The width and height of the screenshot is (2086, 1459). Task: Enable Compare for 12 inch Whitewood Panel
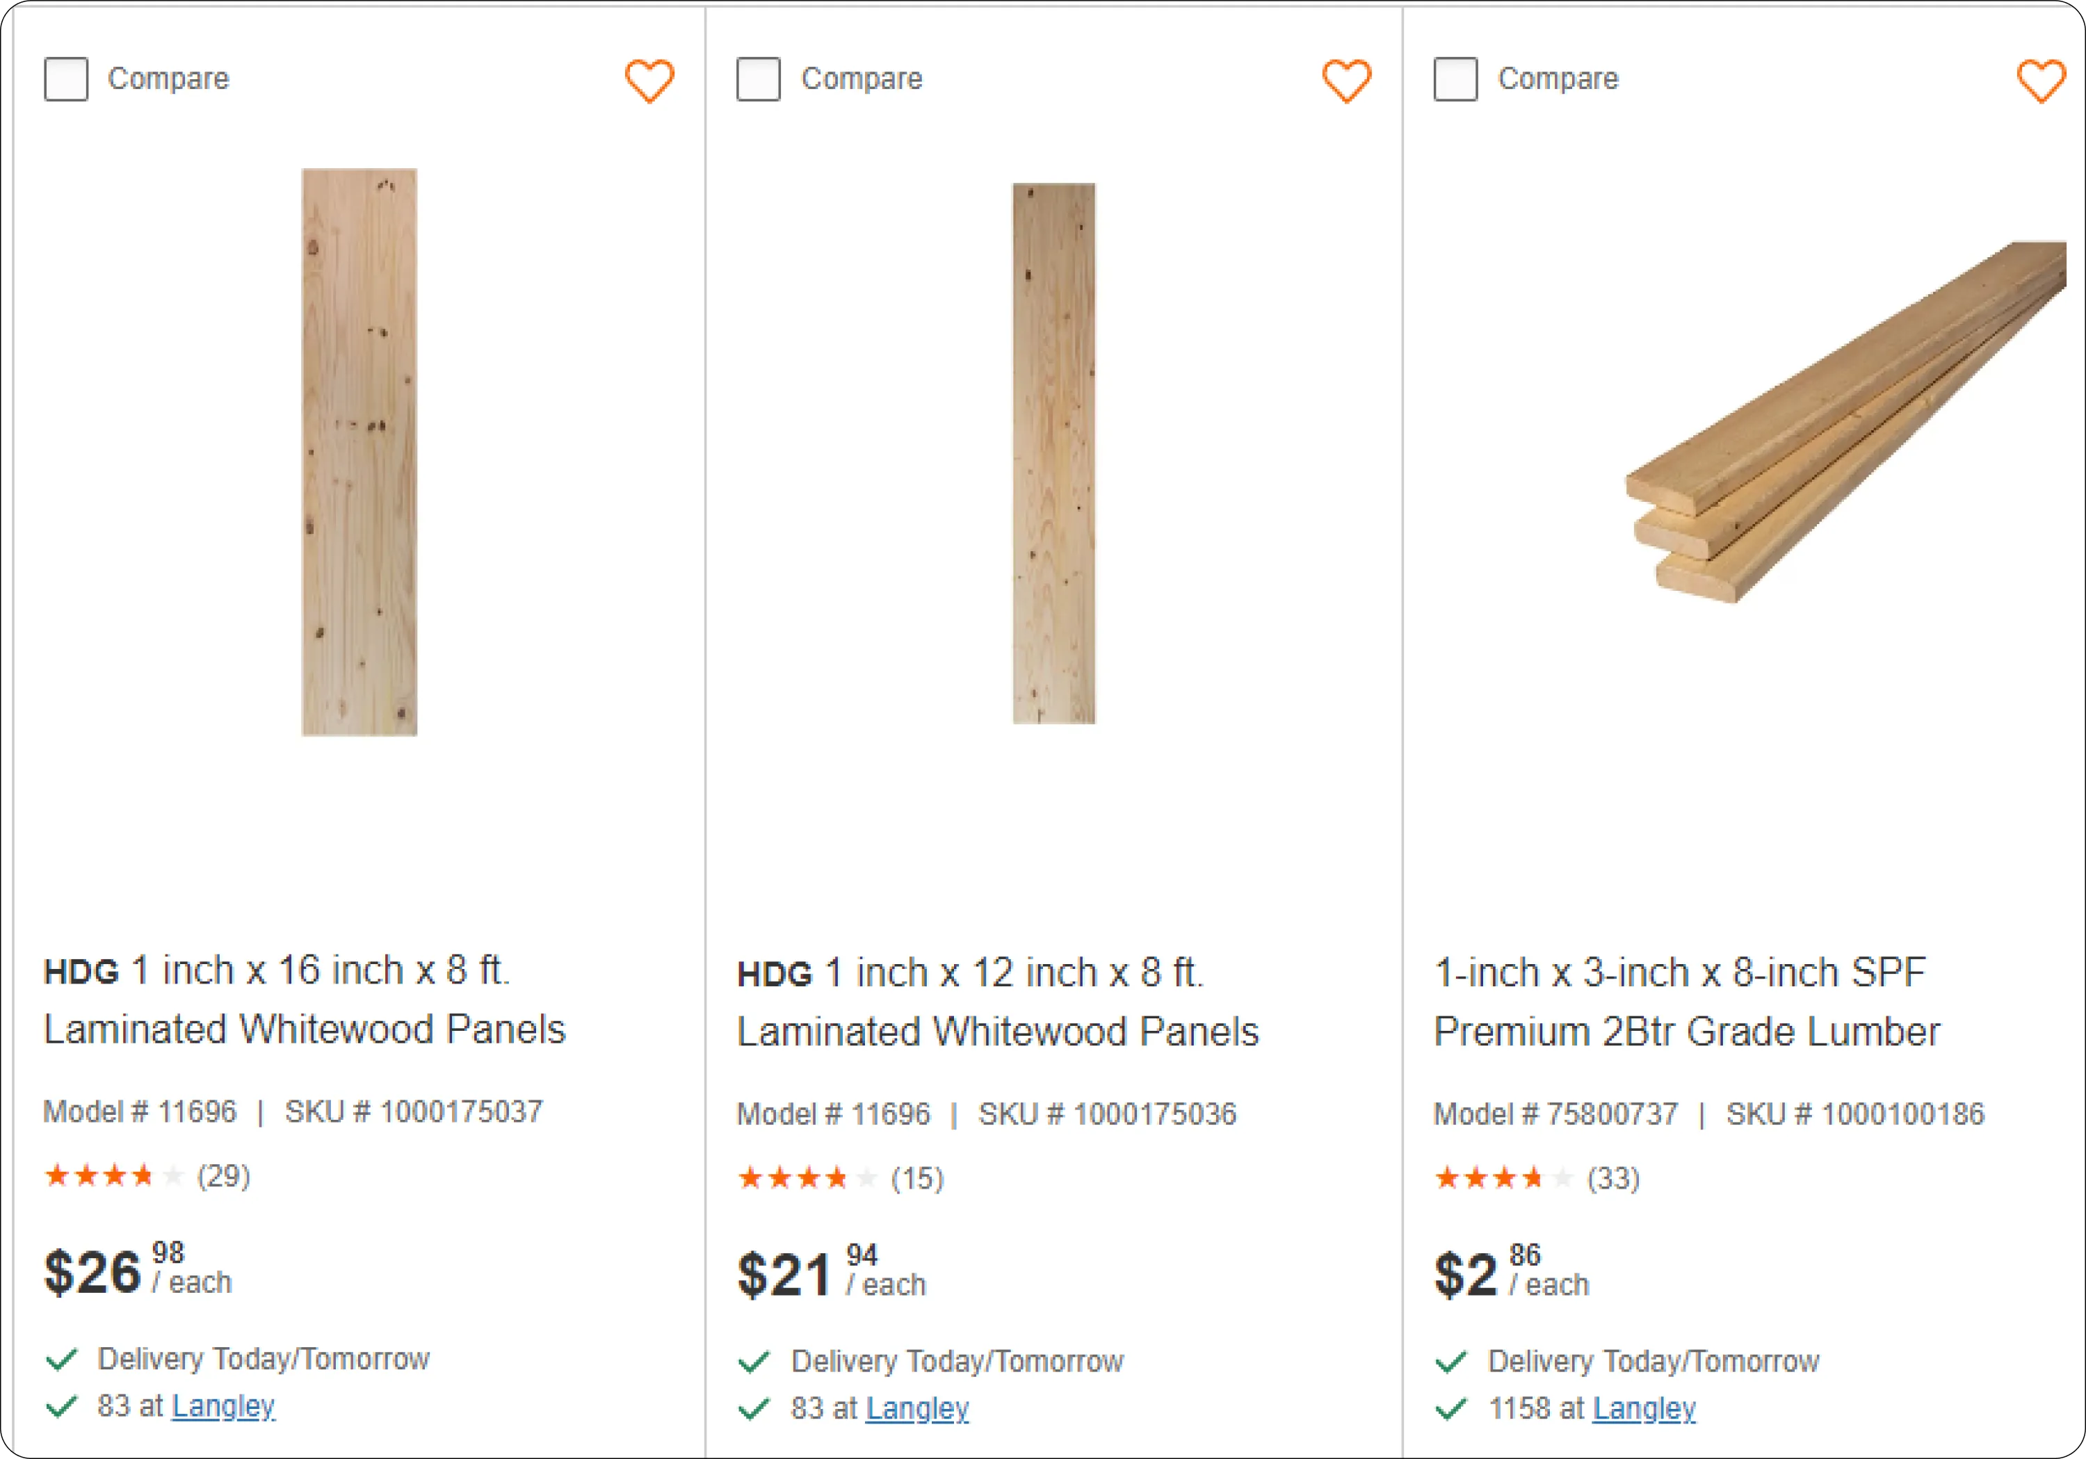[x=759, y=79]
